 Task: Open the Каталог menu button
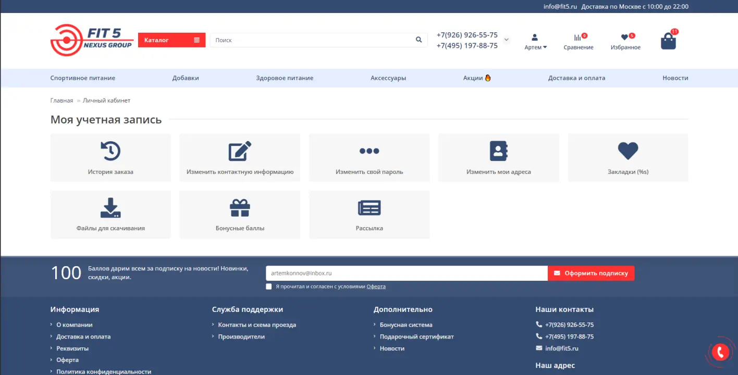[171, 40]
